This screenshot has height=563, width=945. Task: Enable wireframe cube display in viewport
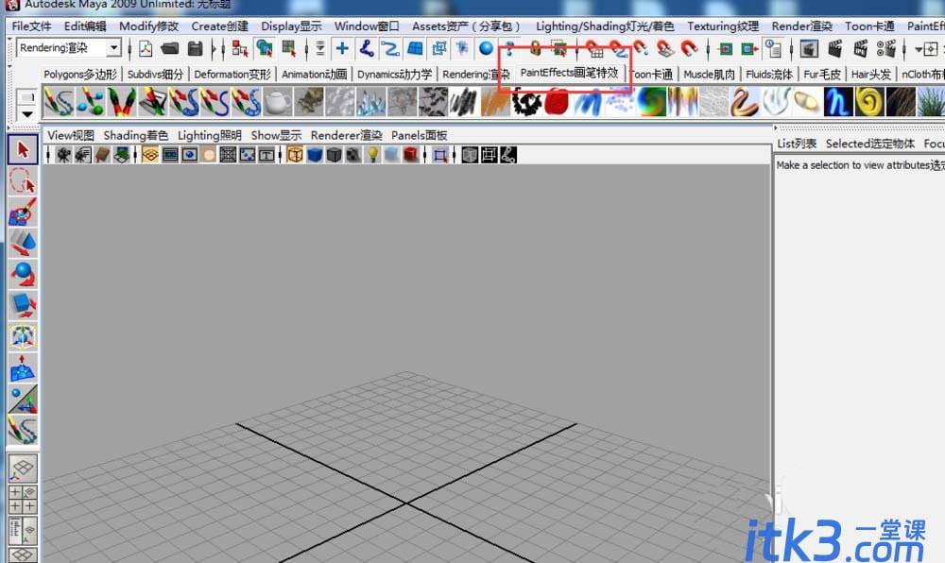(295, 155)
